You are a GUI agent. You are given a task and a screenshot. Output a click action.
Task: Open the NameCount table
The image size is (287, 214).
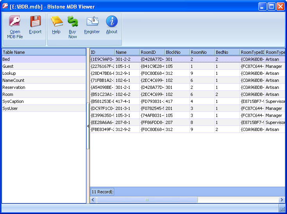[44, 80]
